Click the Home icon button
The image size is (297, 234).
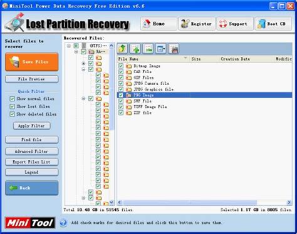[x=159, y=24]
